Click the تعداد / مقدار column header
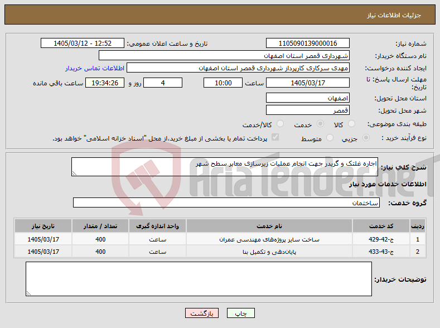Screen dimensions: 440x328 tap(100, 226)
